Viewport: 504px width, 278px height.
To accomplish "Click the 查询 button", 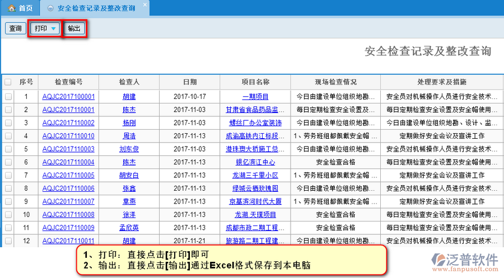I will pos(15,29).
